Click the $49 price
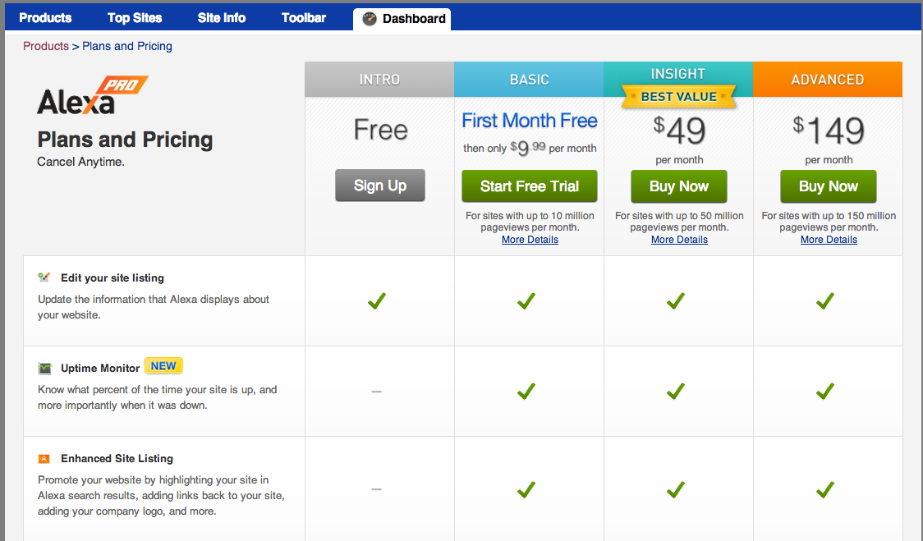Screen dimensions: 923x541 679,130
